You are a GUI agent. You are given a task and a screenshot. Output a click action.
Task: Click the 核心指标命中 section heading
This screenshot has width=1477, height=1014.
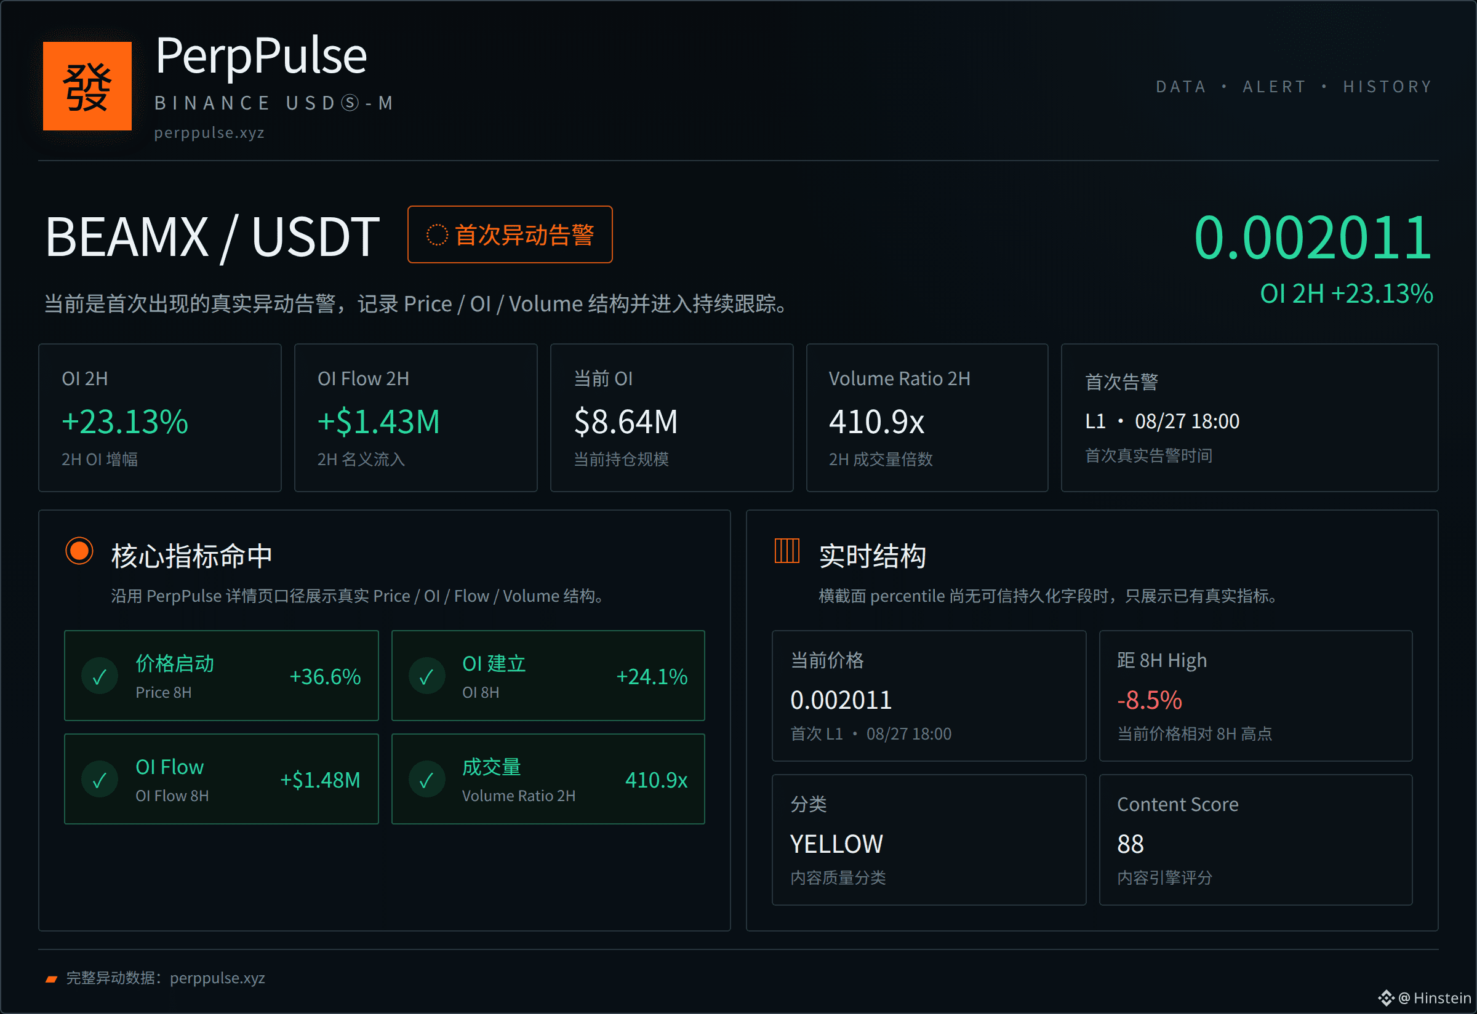pos(192,556)
